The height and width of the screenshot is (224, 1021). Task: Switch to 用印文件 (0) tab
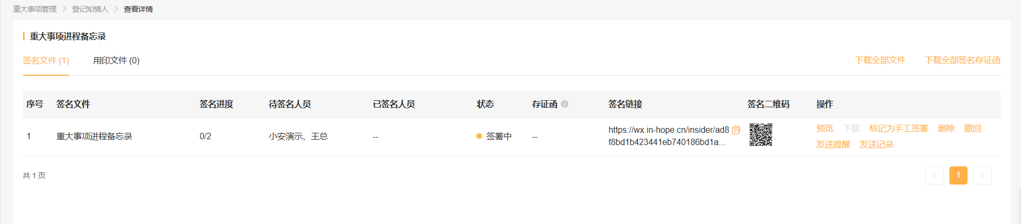[117, 60]
